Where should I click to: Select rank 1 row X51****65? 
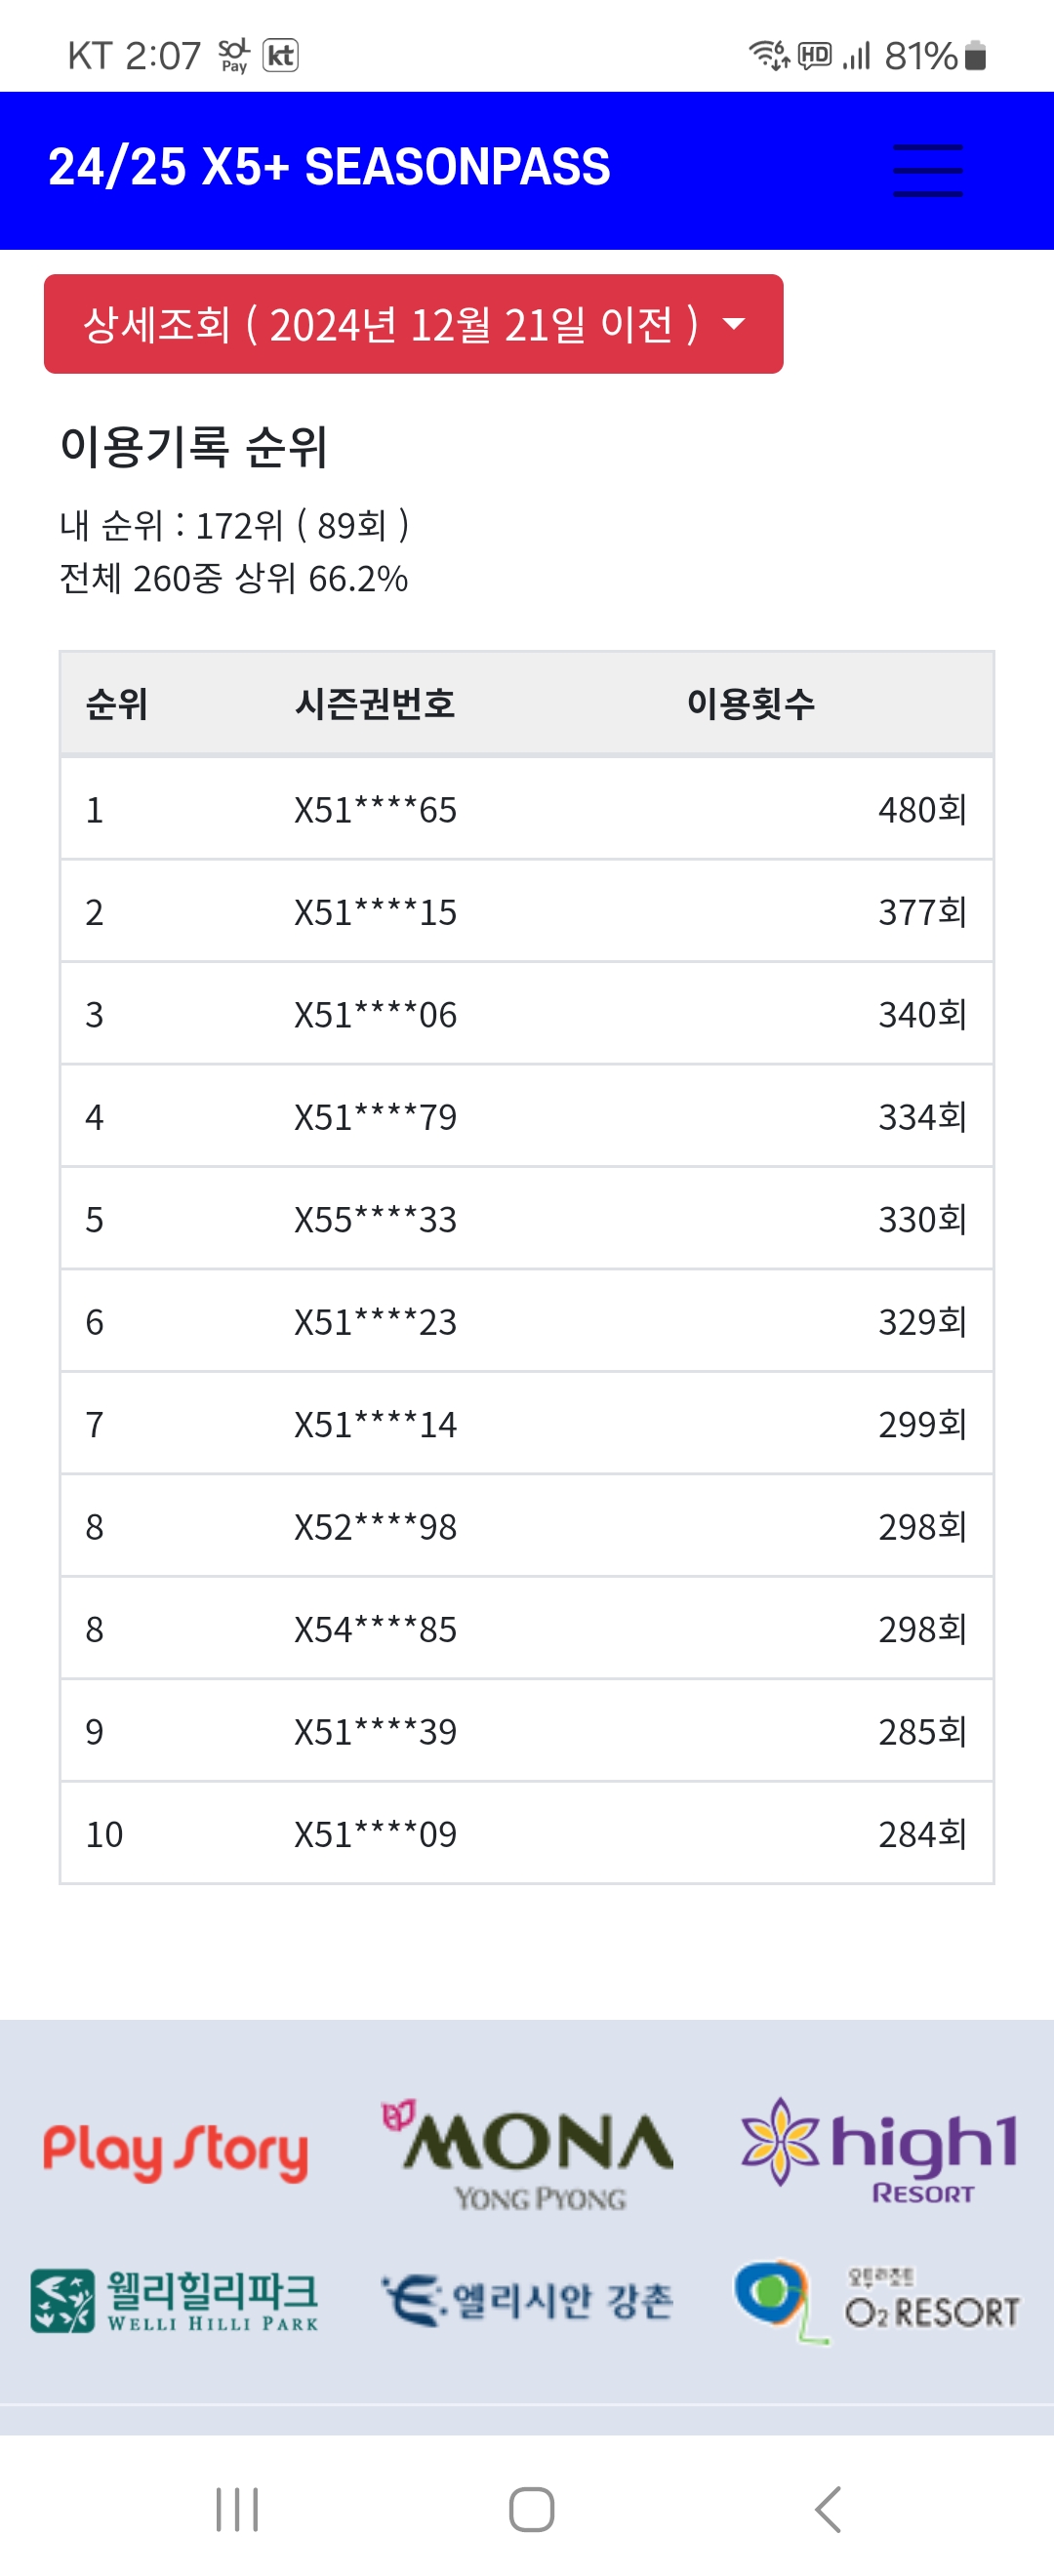click(527, 809)
